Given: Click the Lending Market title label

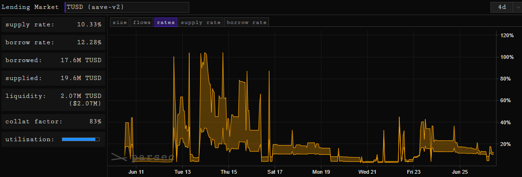Looking at the screenshot, I should click(30, 7).
